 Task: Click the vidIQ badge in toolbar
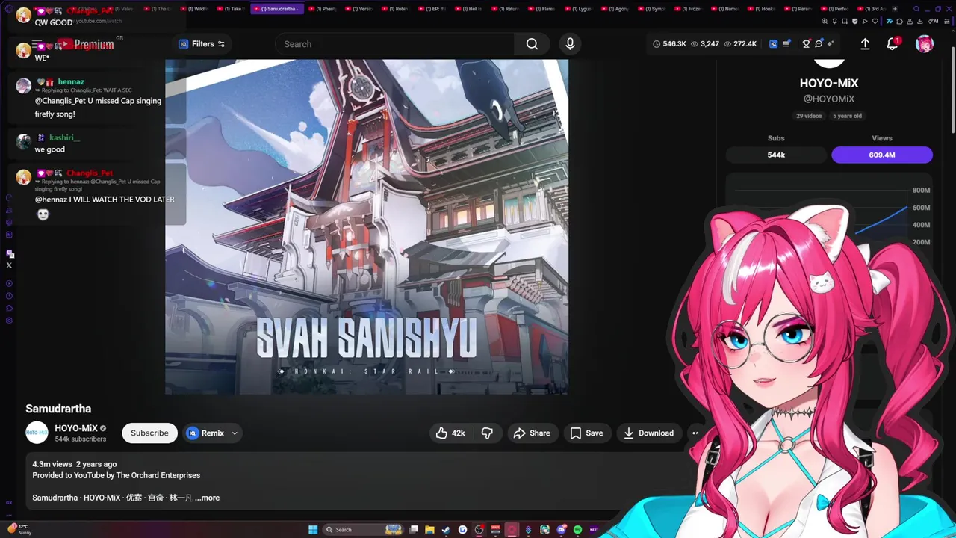pyautogui.click(x=773, y=44)
